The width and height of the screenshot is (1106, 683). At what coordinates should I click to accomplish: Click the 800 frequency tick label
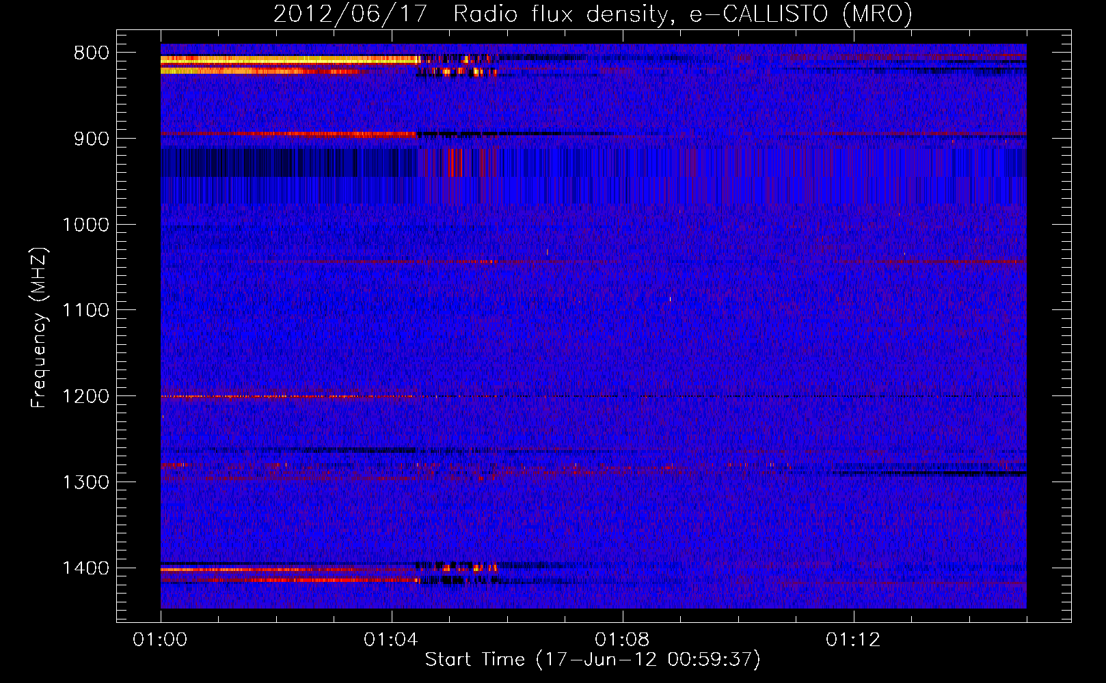click(92, 53)
